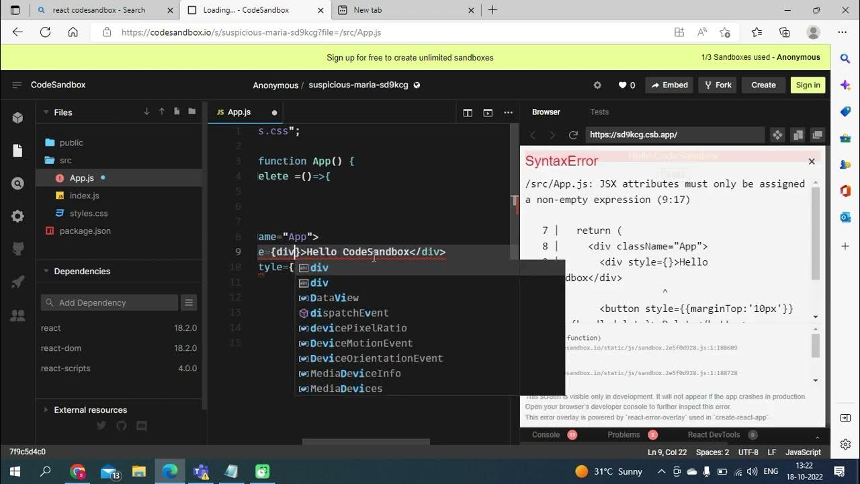Select dispatchEvent autocomplete suggestion
The width and height of the screenshot is (860, 484).
[430, 313]
